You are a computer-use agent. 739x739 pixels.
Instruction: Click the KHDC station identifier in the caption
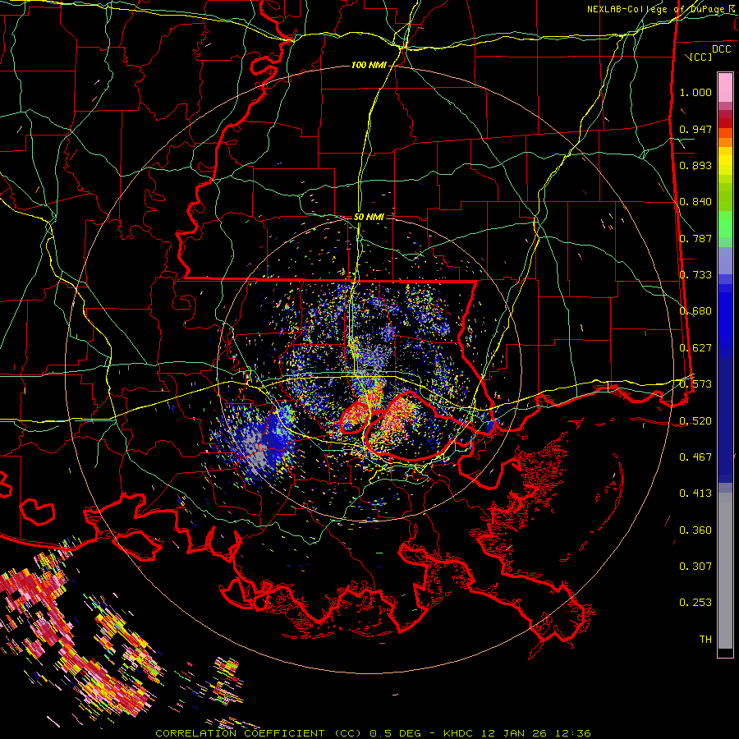click(460, 733)
